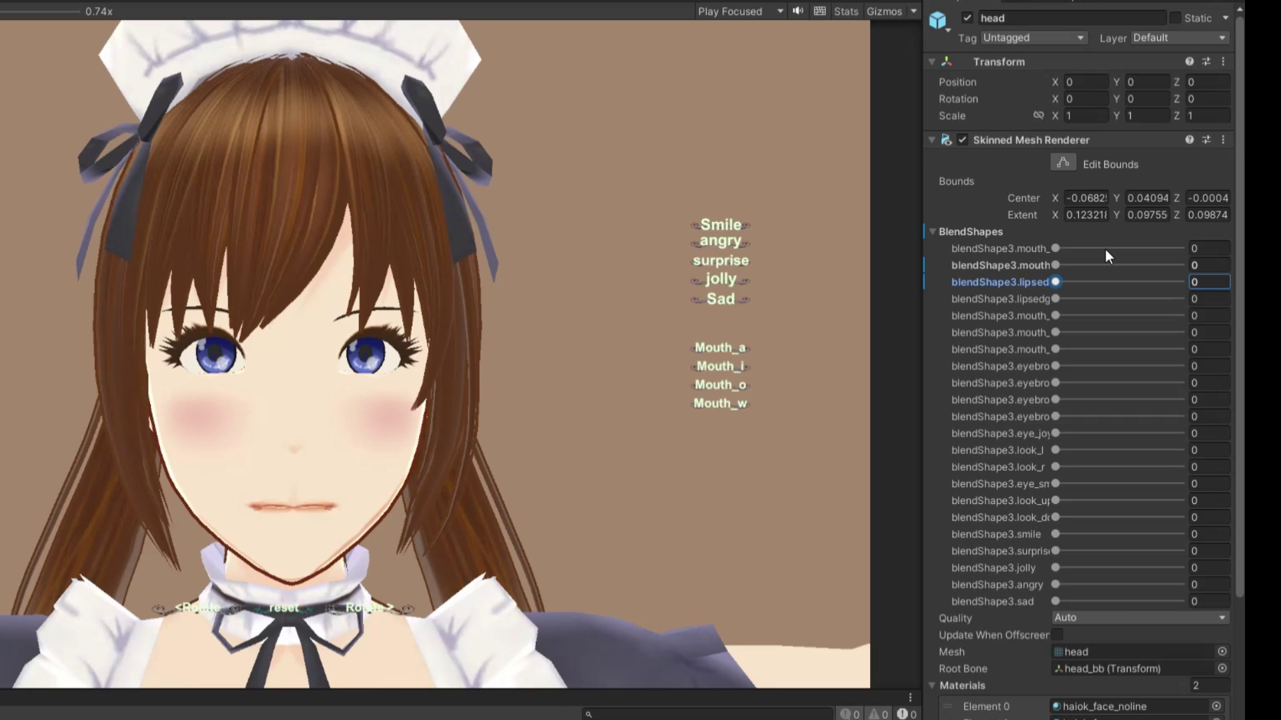Toggle console error messages count icon

907,714
